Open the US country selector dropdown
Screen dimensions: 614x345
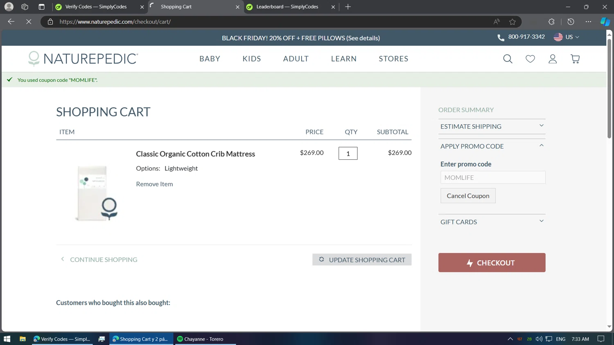pos(567,37)
